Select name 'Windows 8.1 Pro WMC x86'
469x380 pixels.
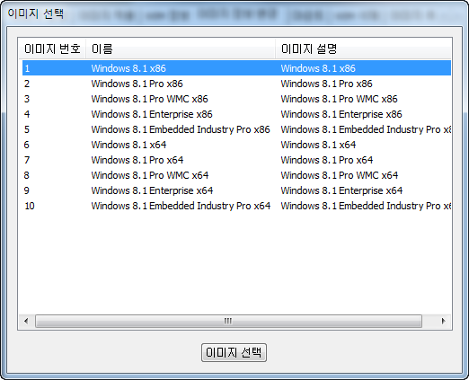pyautogui.click(x=149, y=99)
